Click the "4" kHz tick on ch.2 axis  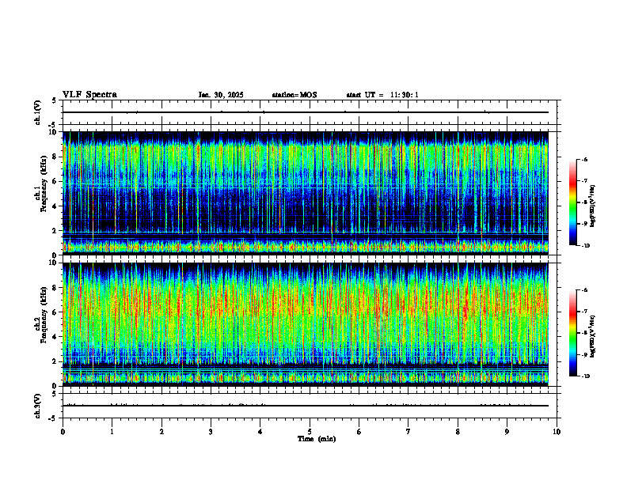[55, 337]
